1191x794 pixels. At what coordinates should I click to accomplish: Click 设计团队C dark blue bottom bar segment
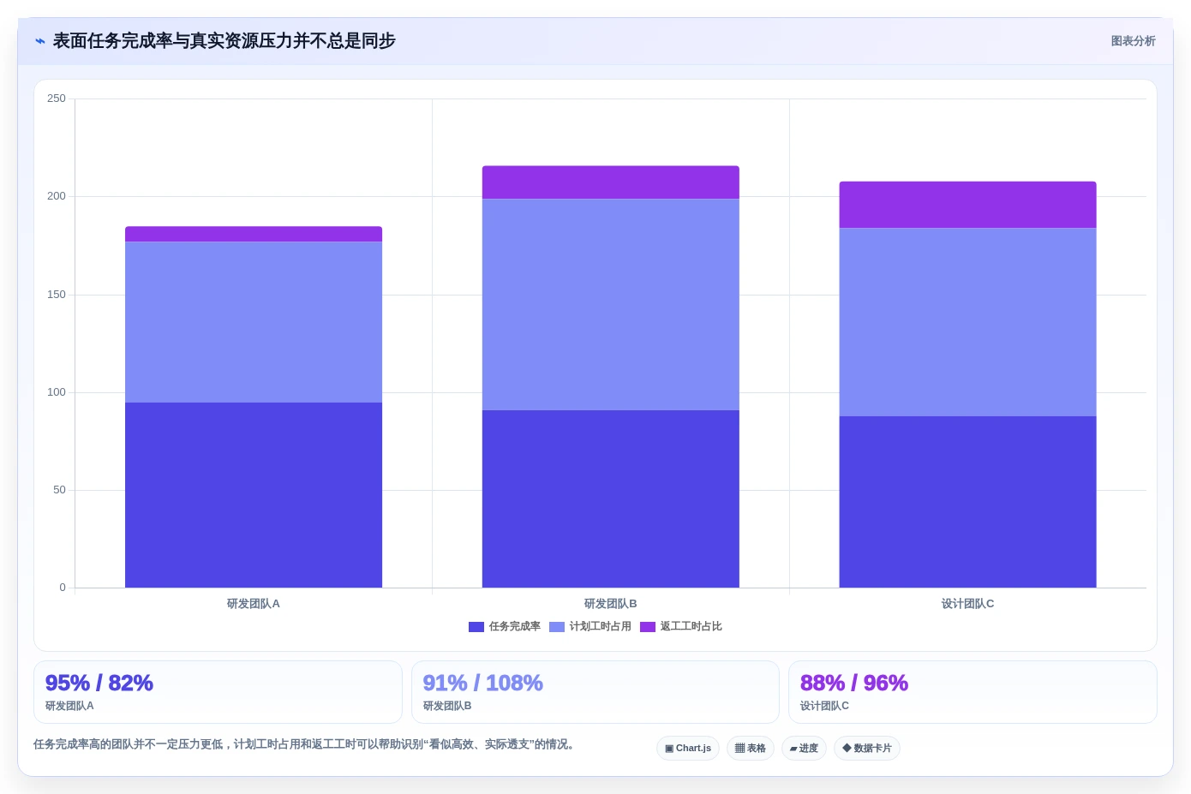pos(968,502)
